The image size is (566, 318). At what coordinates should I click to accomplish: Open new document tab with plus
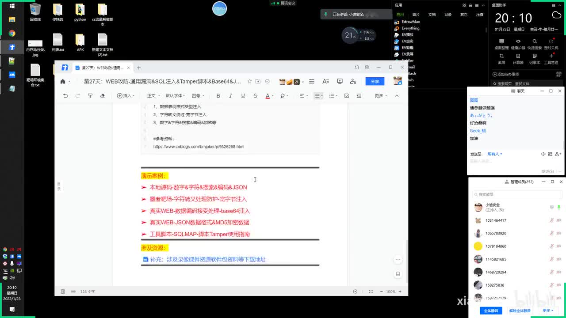(x=138, y=68)
